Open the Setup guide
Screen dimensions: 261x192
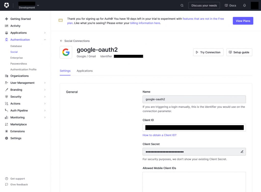pyautogui.click(x=239, y=52)
